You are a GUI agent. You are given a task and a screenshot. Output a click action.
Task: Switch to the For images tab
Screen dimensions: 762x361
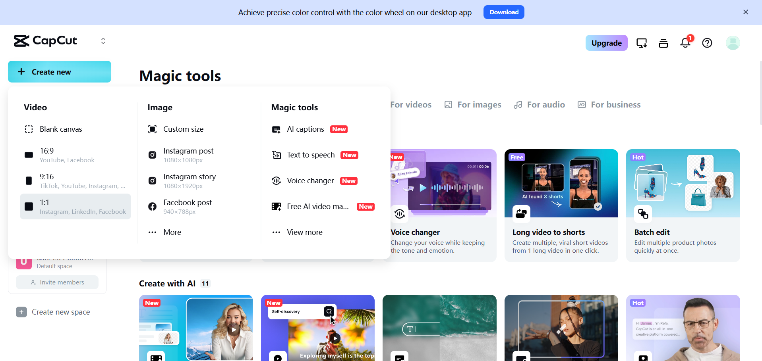tap(473, 105)
